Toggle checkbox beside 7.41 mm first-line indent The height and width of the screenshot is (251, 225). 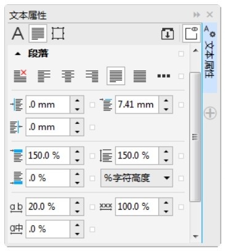click(x=181, y=105)
